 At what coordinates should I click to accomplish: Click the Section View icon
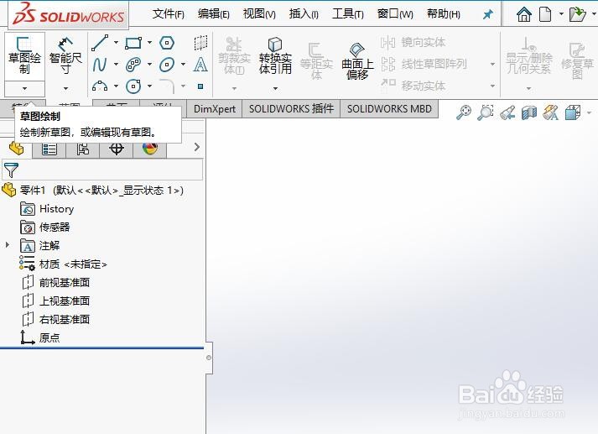[x=529, y=112]
